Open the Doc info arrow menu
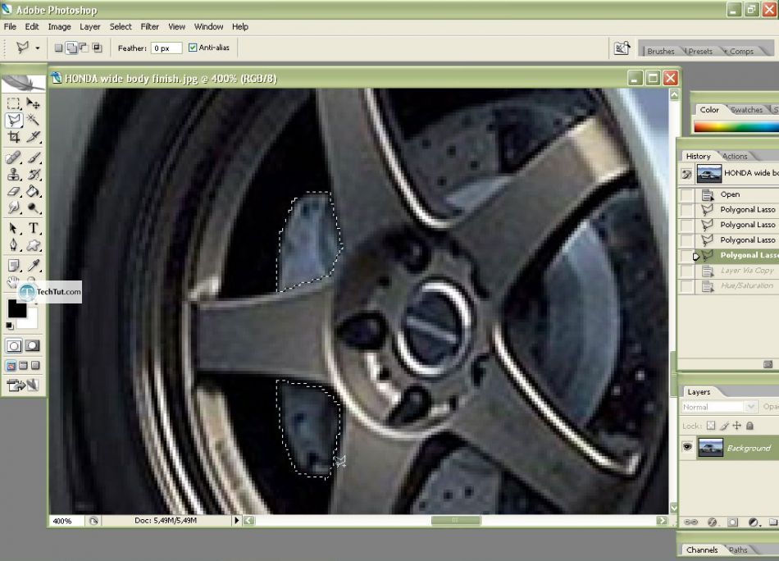779x561 pixels. 236,520
